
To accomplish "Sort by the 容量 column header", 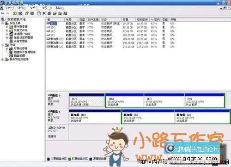I will (128, 19).
